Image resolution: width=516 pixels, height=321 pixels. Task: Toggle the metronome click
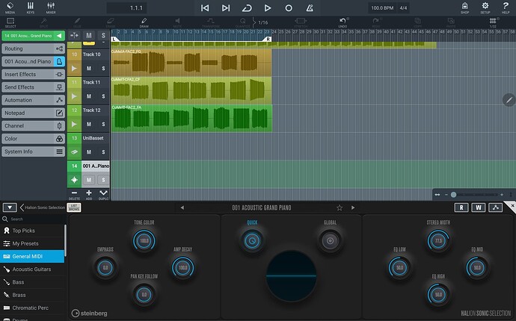[310, 8]
